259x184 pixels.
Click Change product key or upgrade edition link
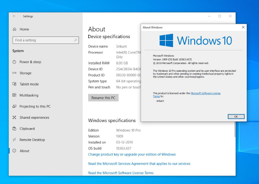(132, 154)
